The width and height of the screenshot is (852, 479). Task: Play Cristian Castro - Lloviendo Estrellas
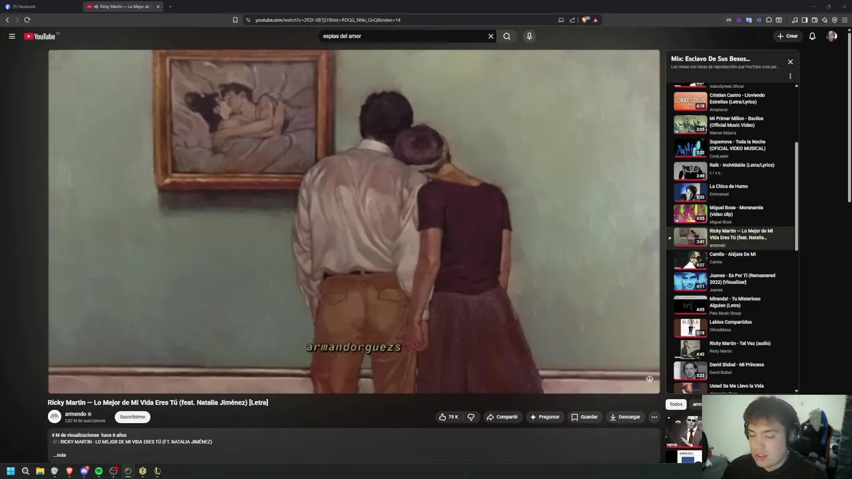point(730,101)
